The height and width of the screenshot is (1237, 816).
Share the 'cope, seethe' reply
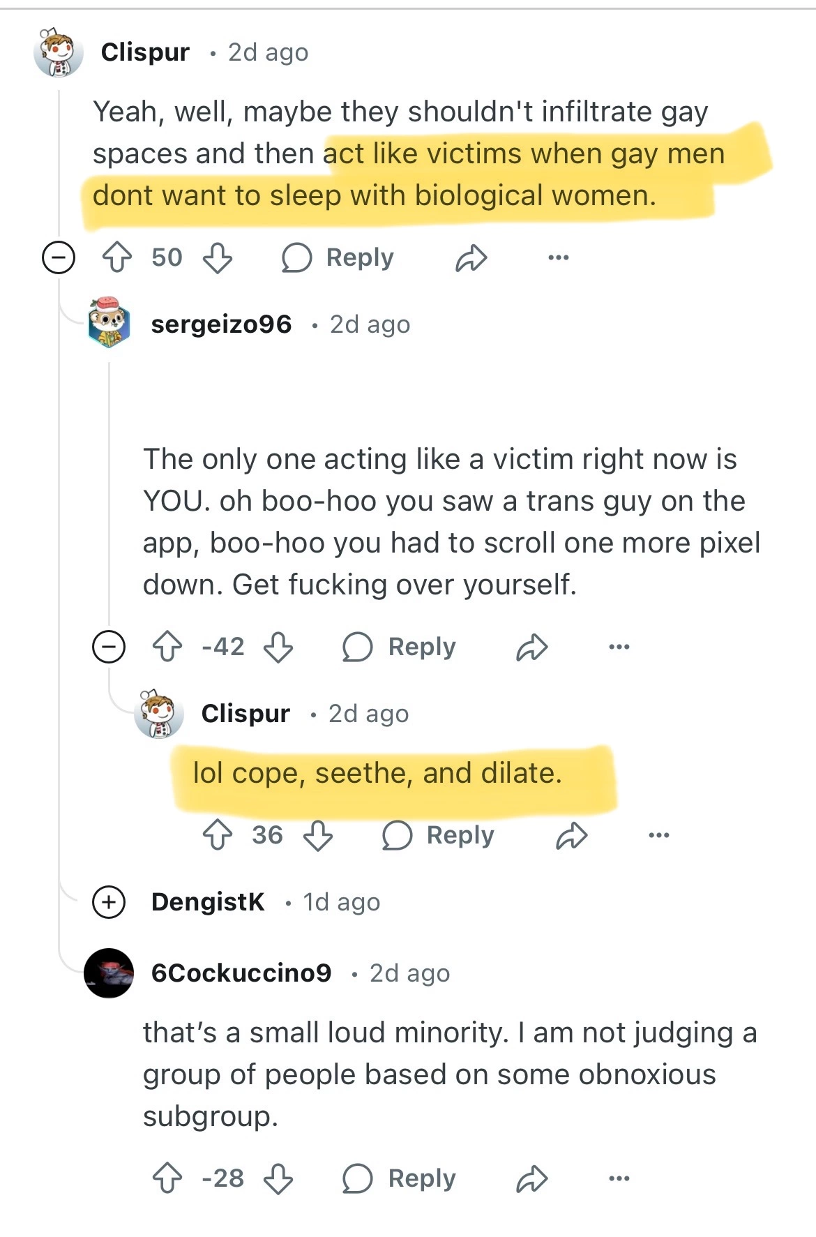point(572,835)
